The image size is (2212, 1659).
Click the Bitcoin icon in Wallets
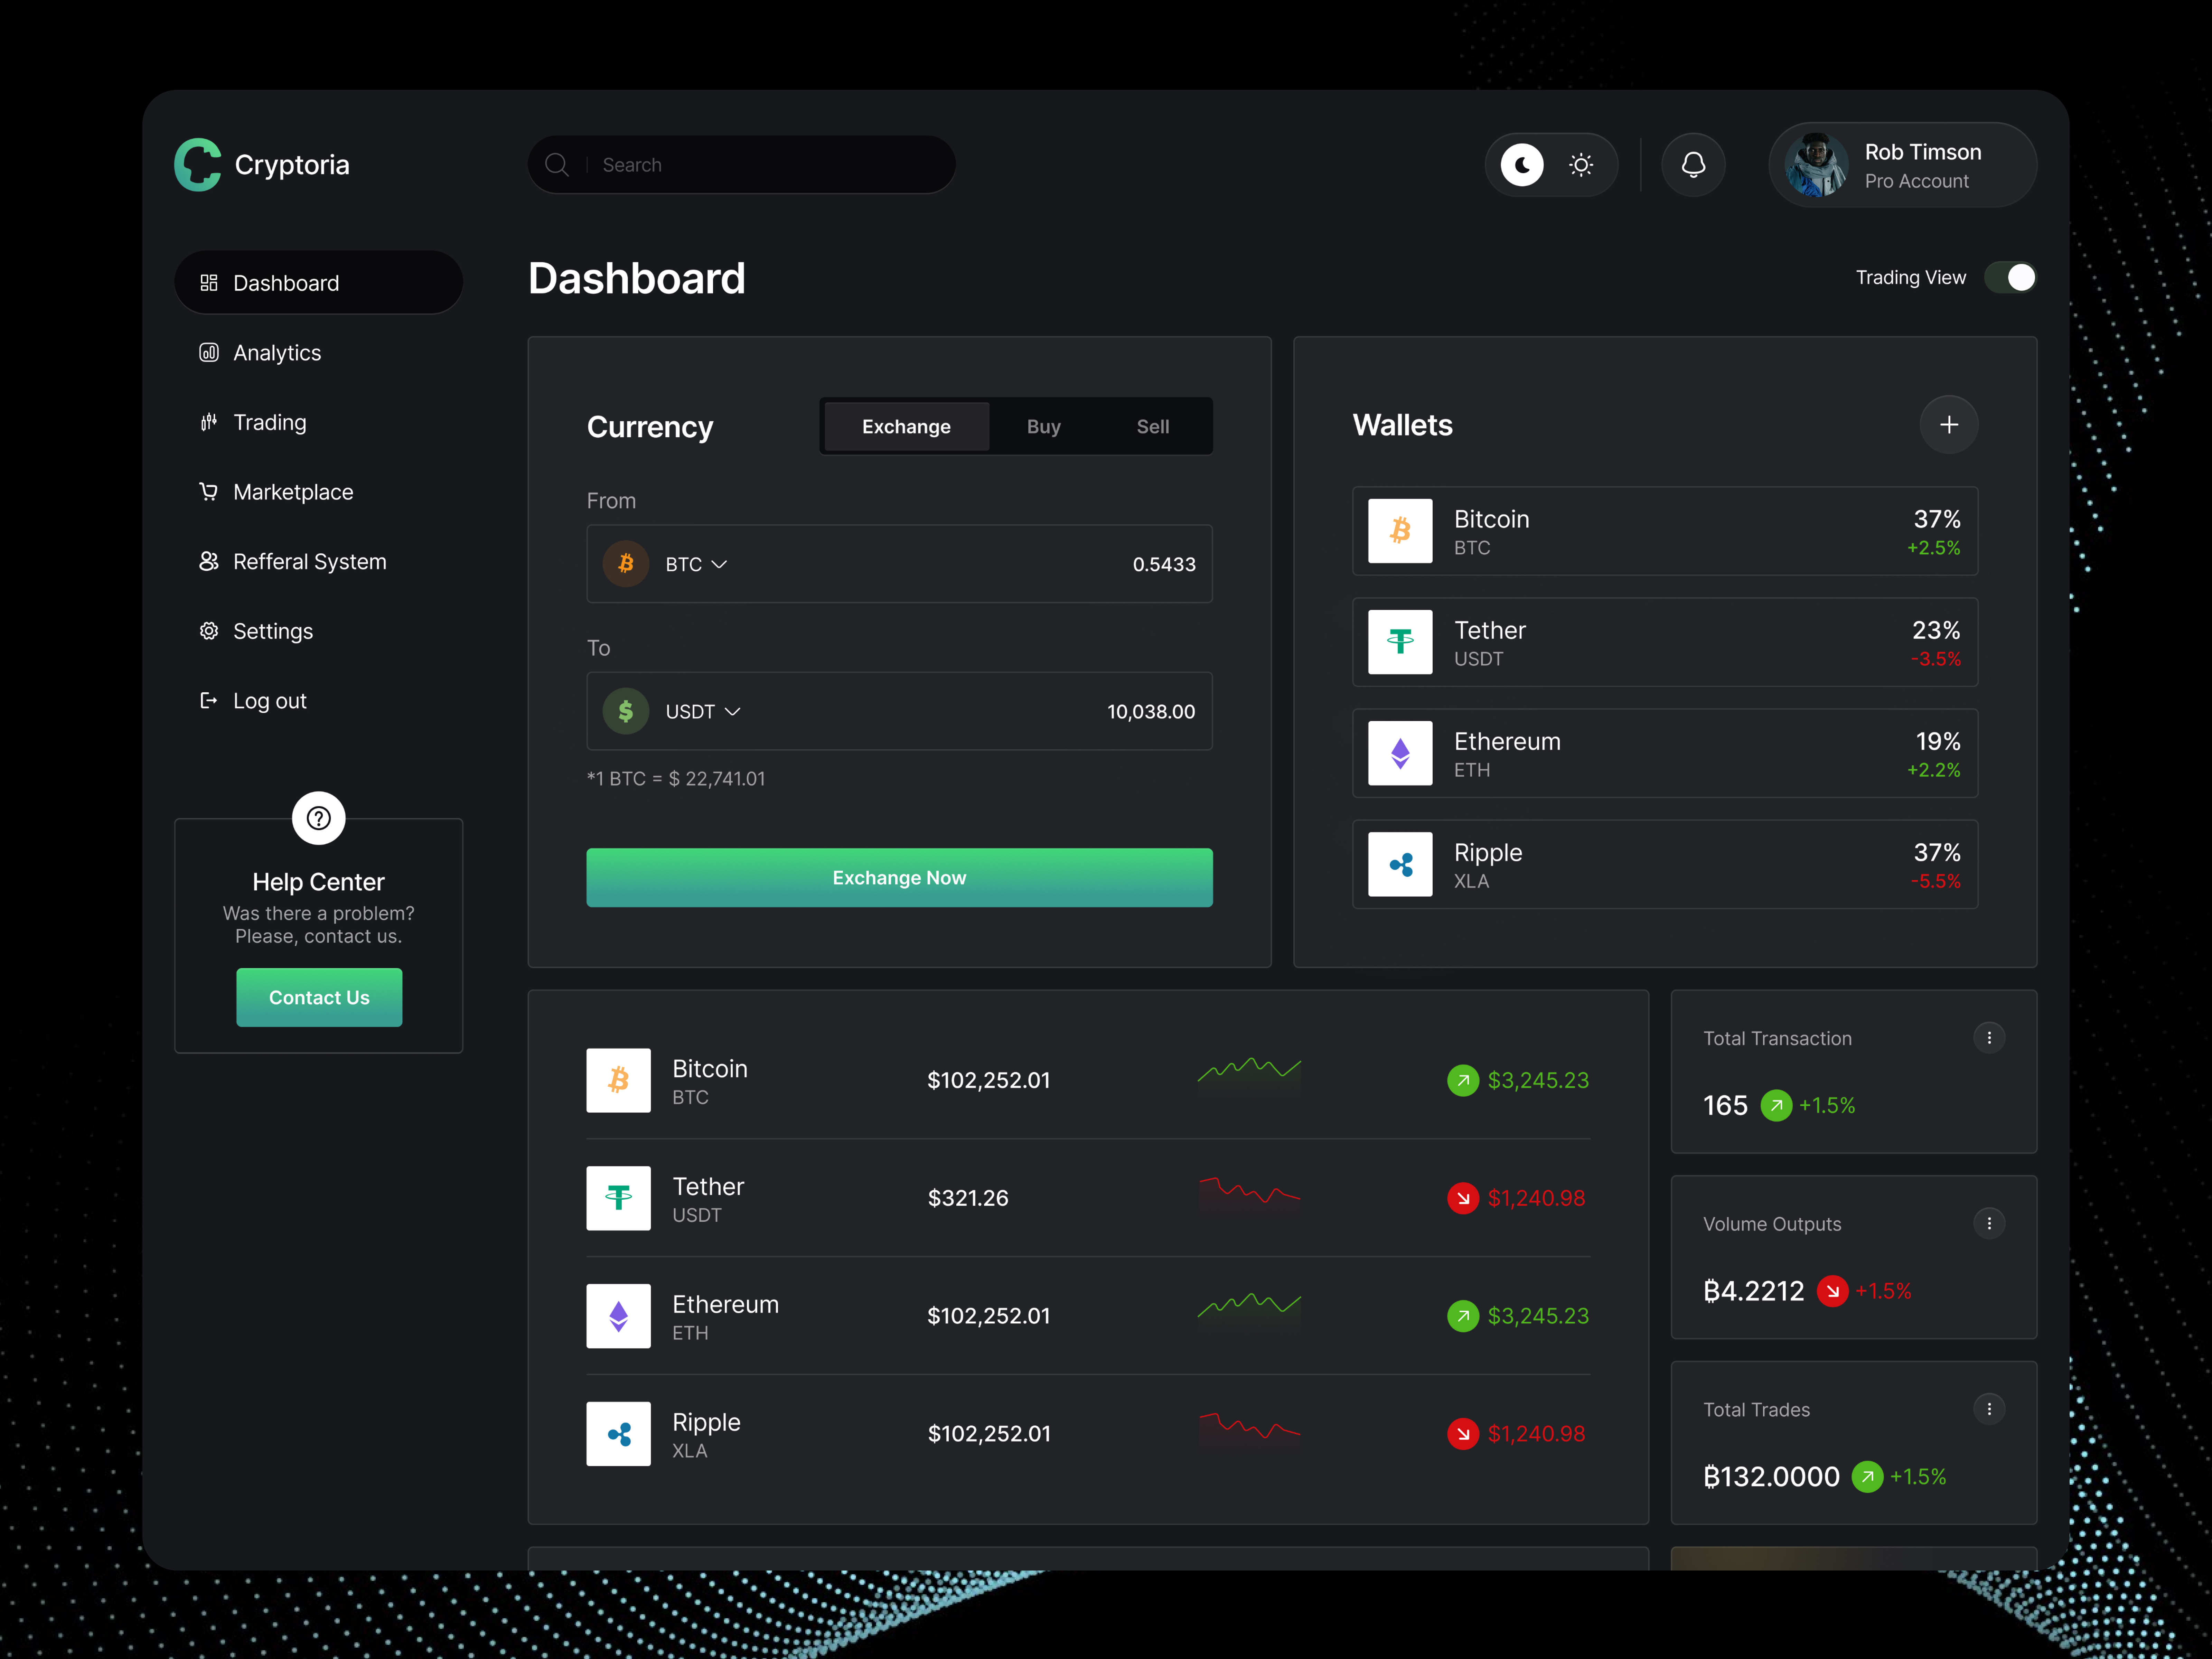pyautogui.click(x=1400, y=531)
